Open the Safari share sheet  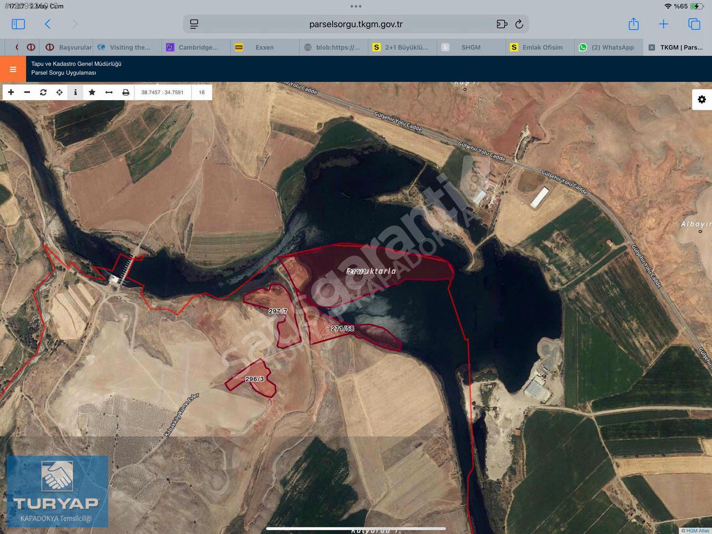click(x=633, y=24)
